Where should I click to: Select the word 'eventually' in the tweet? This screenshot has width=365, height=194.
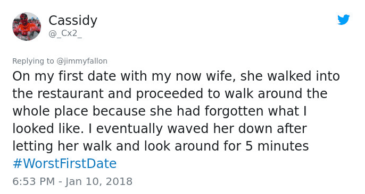[x=129, y=129]
